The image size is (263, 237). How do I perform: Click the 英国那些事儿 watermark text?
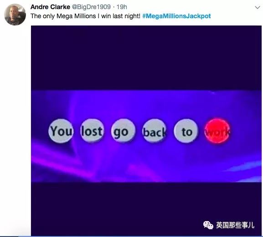235,225
